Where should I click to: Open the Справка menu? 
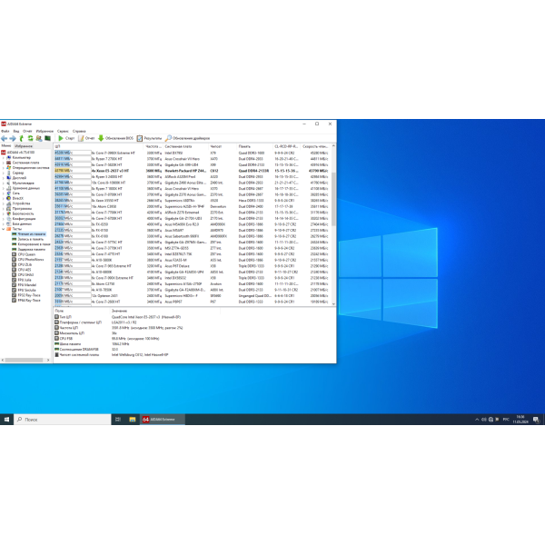coord(79,131)
